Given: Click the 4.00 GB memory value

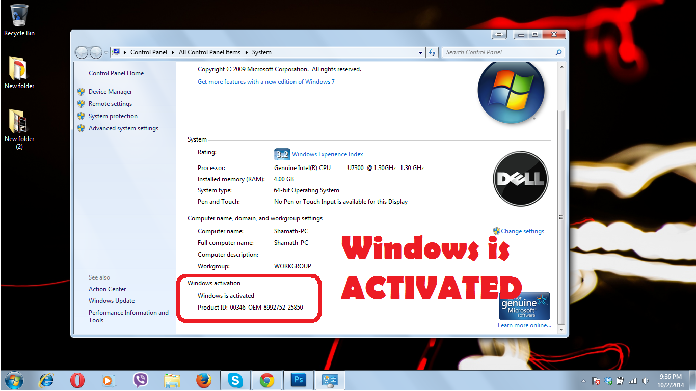Looking at the screenshot, I should click(x=284, y=179).
